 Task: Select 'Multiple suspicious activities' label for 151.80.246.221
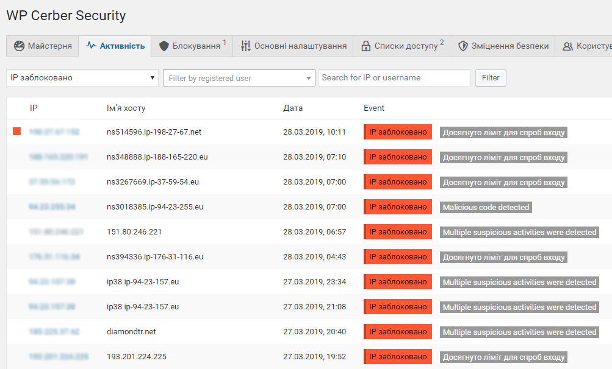(x=519, y=232)
